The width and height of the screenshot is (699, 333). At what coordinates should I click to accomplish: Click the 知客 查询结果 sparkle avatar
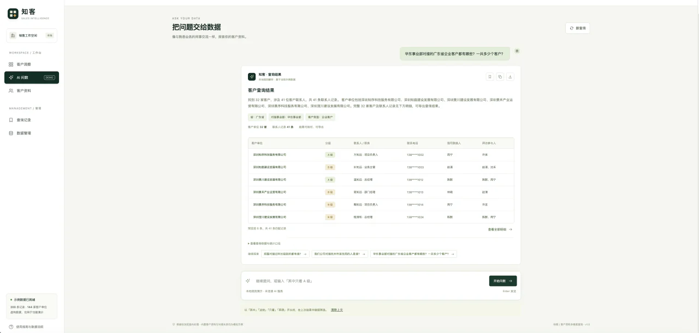(252, 77)
